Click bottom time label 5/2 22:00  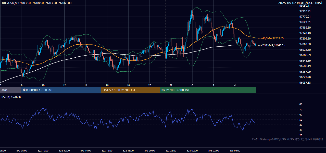coord(171,151)
